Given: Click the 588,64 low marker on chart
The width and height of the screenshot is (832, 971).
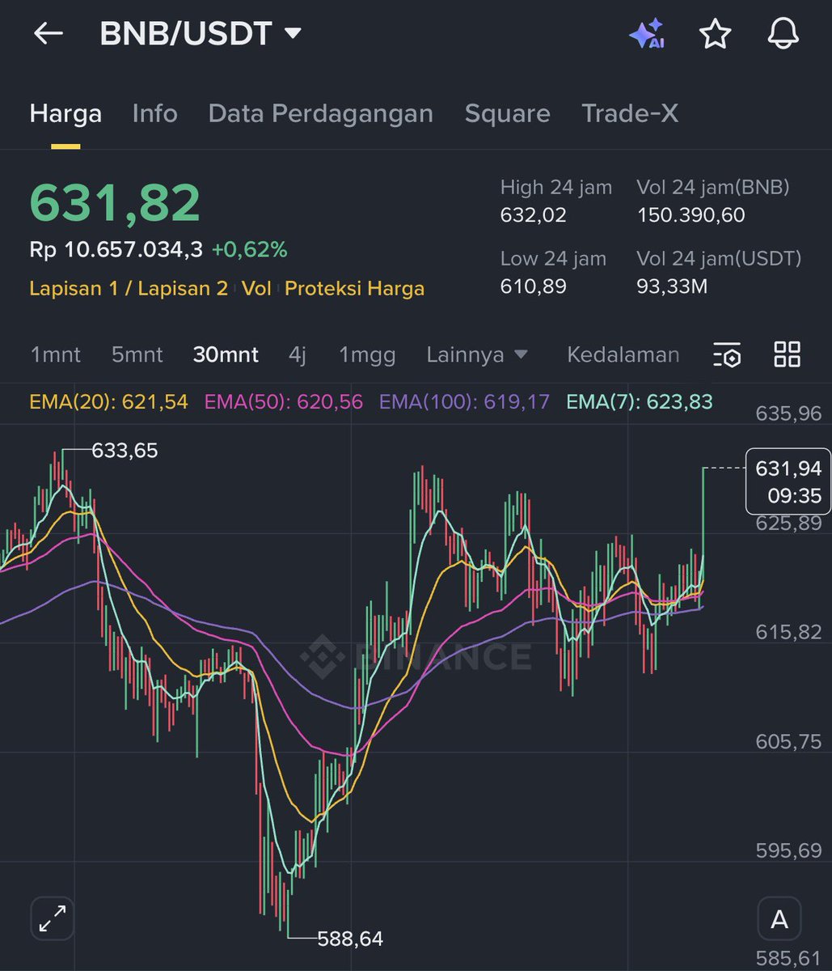Looking at the screenshot, I should 350,939.
